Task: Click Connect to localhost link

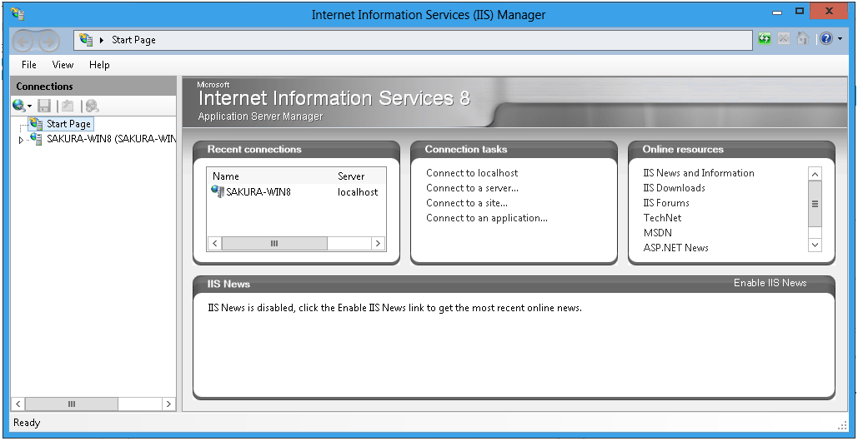Action: point(472,173)
